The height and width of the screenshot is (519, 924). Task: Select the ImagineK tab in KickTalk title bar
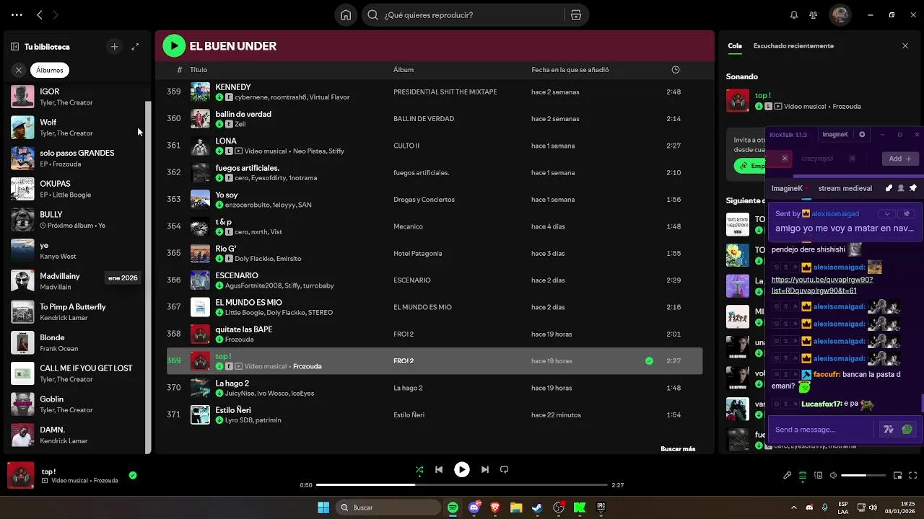[x=835, y=135]
